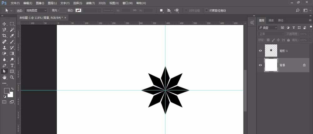
Task: Click the search icon in options bar
Action: point(297,10)
